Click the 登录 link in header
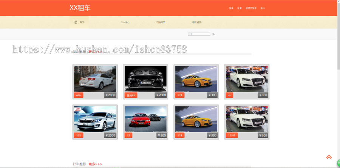The height and width of the screenshot is (168, 340). point(231,8)
